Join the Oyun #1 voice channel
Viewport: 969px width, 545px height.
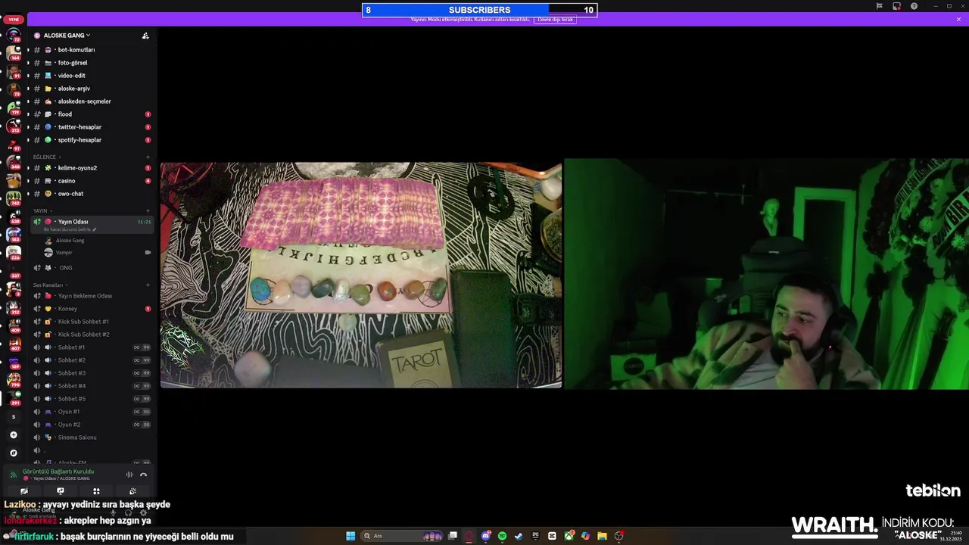pyautogui.click(x=92, y=412)
